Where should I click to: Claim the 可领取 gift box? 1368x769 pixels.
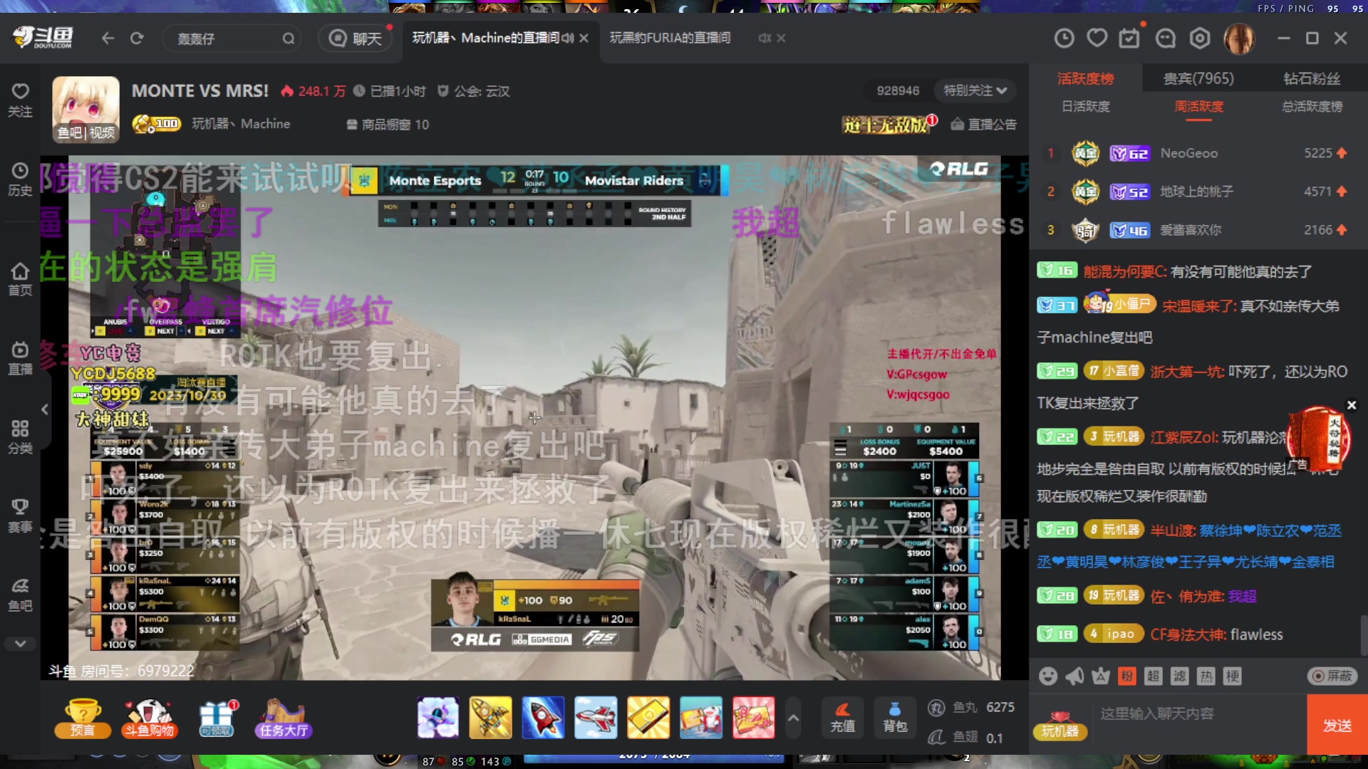tap(217, 718)
